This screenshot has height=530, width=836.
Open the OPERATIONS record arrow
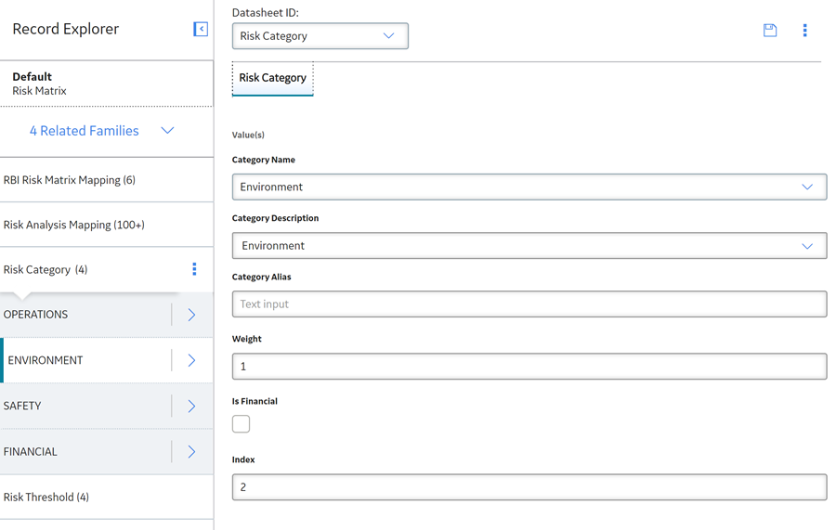point(191,315)
